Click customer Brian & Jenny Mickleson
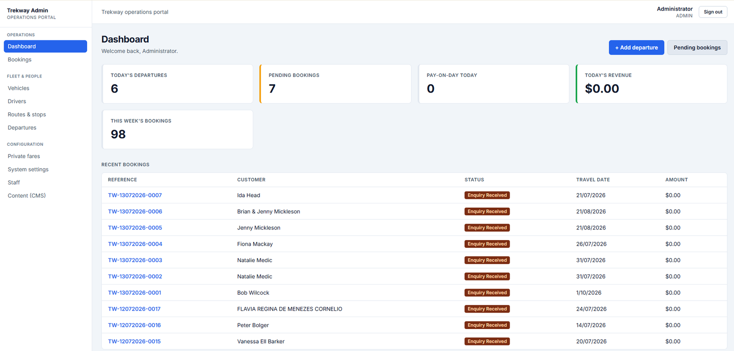The image size is (734, 351). 268,212
